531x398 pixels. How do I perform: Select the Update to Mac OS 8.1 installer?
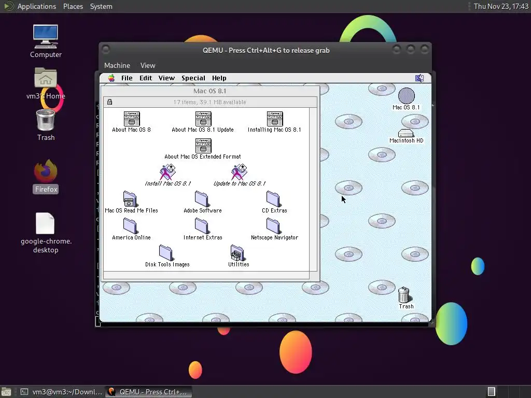[239, 172]
